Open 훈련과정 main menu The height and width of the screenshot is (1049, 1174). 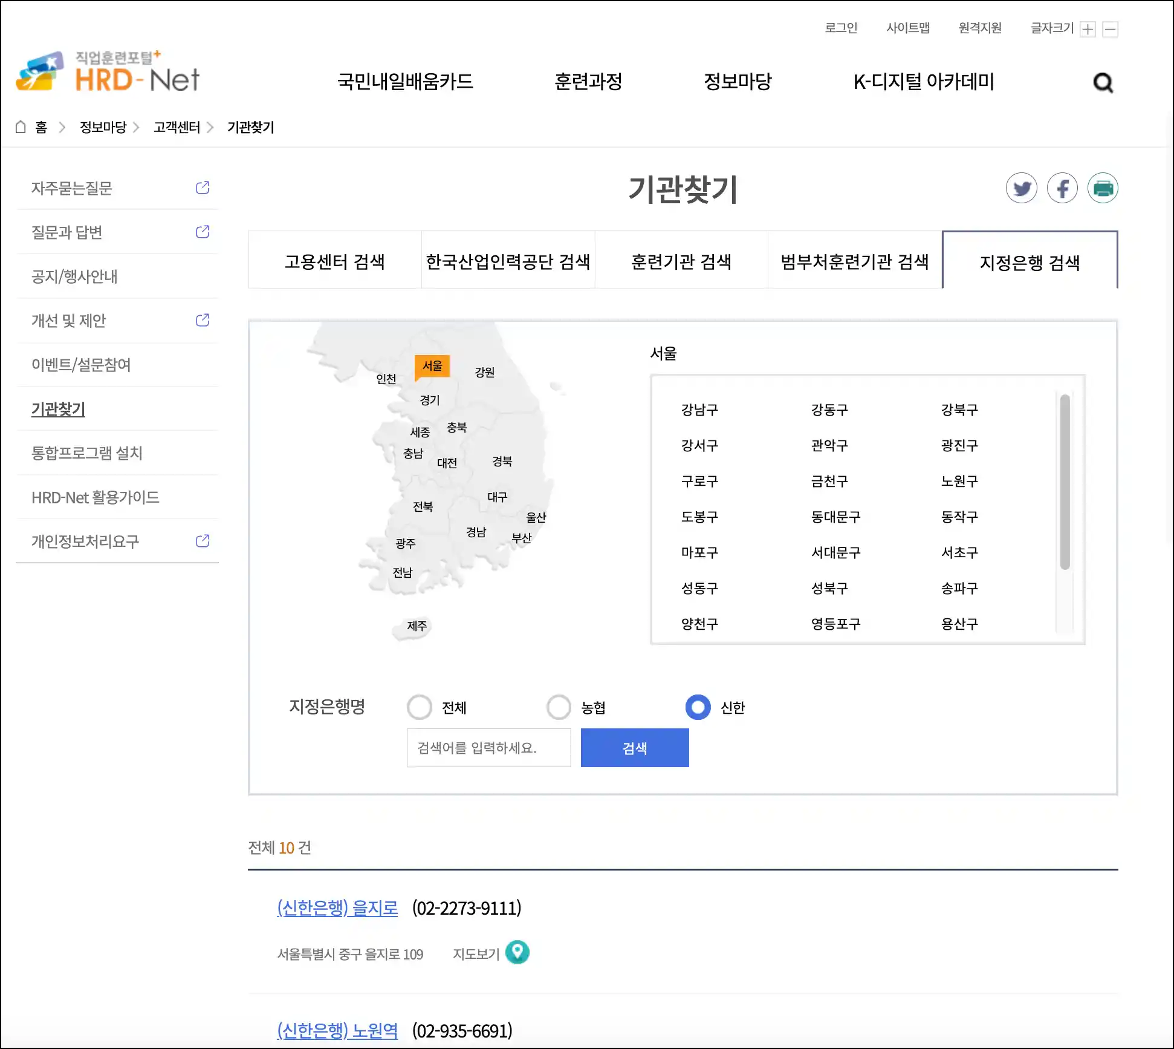588,82
